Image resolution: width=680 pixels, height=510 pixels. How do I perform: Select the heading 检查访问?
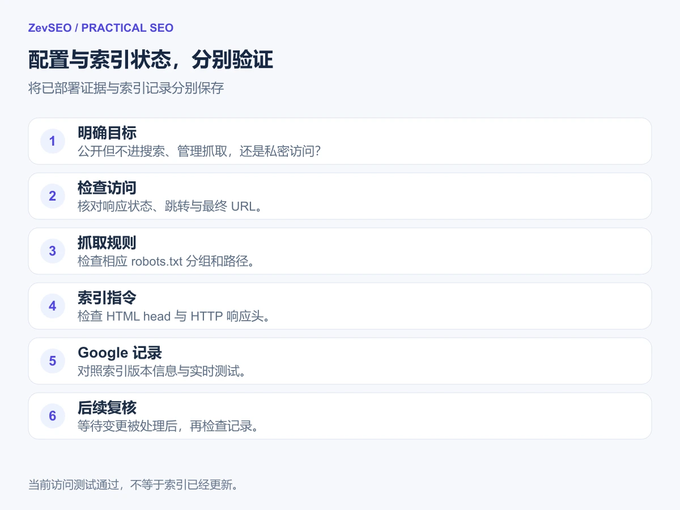click(x=107, y=188)
